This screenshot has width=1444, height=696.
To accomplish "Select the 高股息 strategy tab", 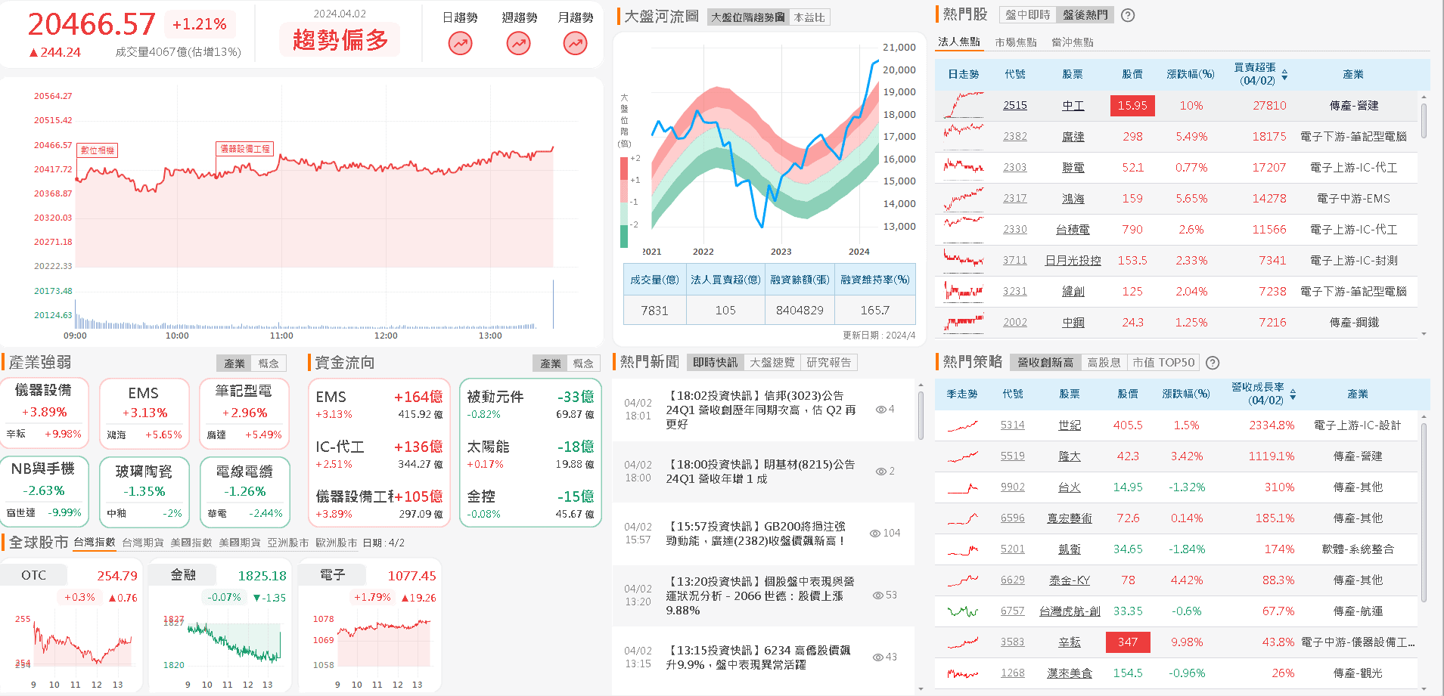I will tap(1104, 363).
